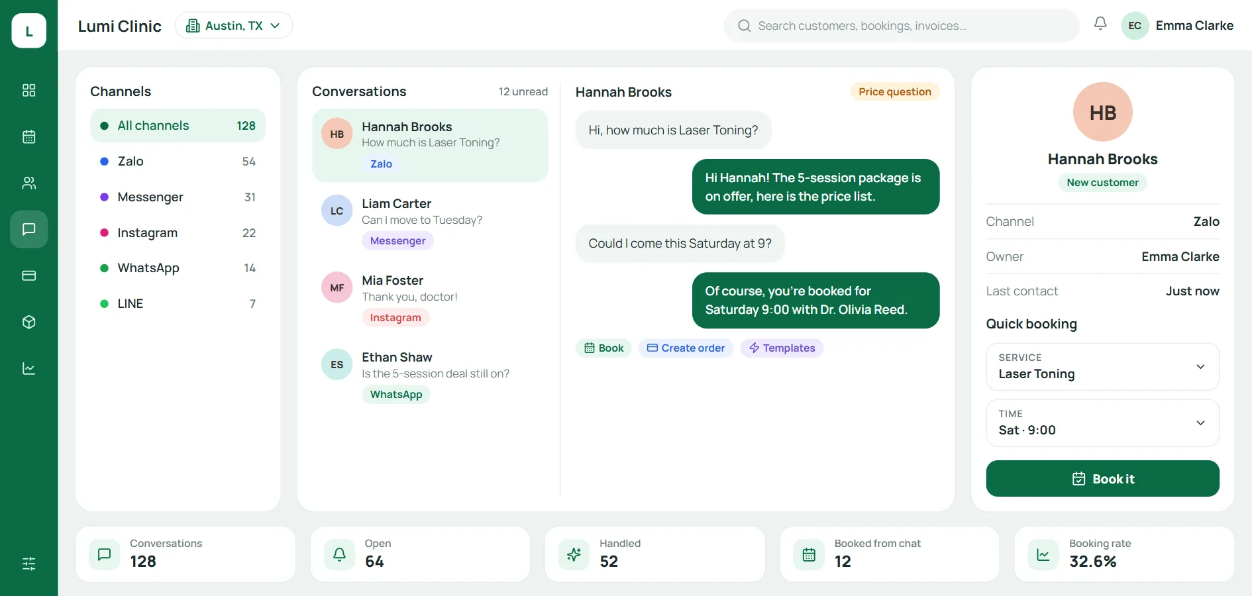The height and width of the screenshot is (596, 1252).
Task: Focus the search customers, bookings, invoices field
Action: 902,26
